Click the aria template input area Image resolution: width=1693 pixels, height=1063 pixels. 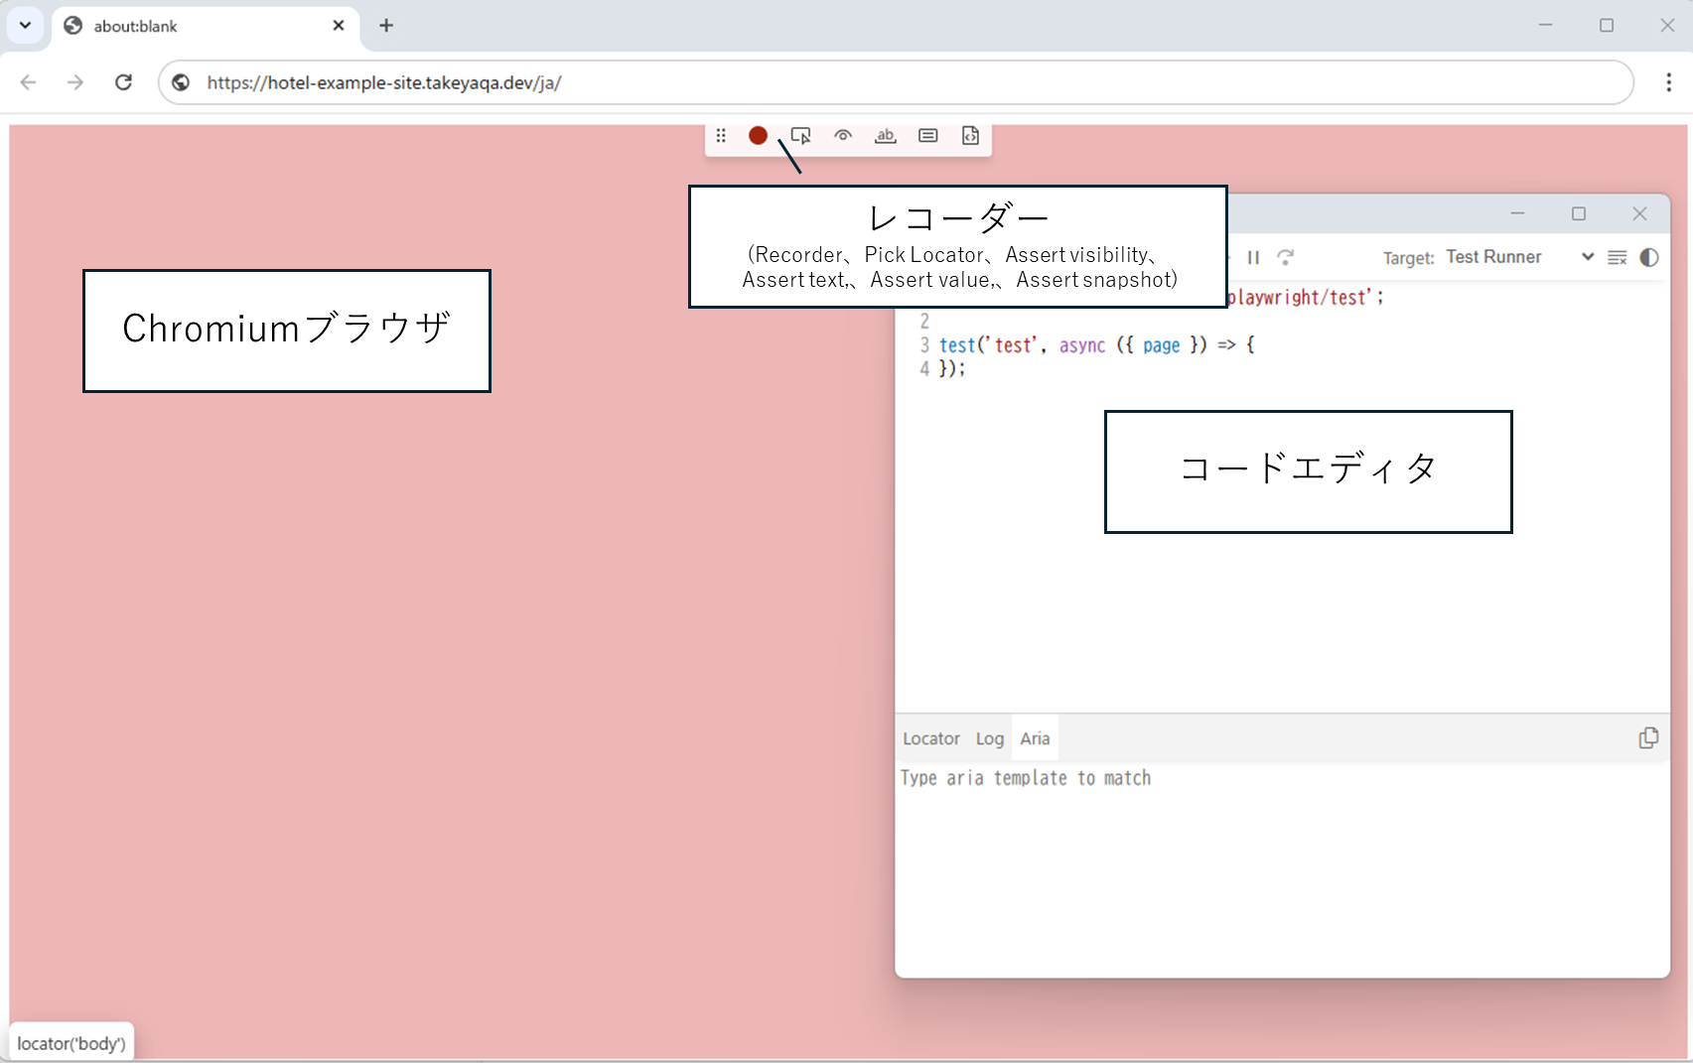pos(1282,868)
